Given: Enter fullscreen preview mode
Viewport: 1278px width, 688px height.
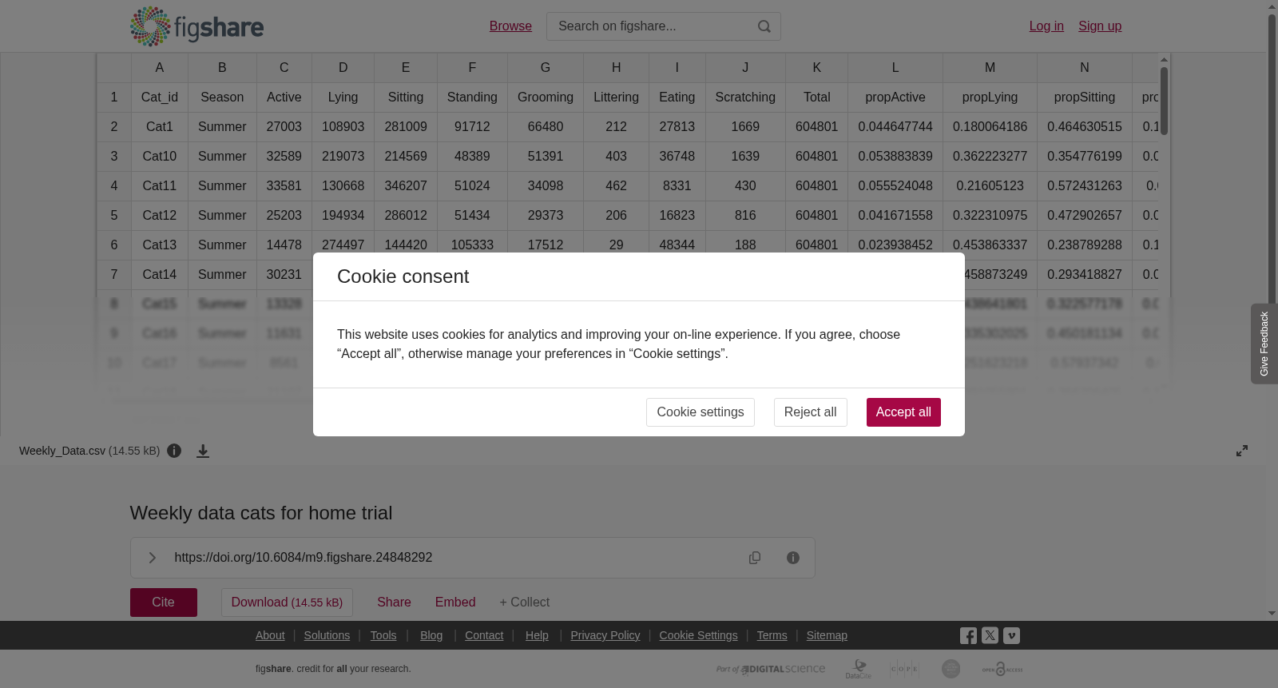Looking at the screenshot, I should point(1242,451).
